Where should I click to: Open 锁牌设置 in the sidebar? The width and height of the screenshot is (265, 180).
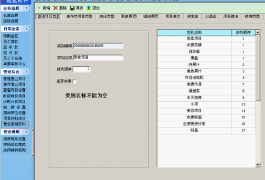[14, 107]
